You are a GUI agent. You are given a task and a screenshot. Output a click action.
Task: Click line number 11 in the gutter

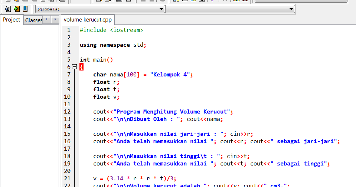(67, 104)
